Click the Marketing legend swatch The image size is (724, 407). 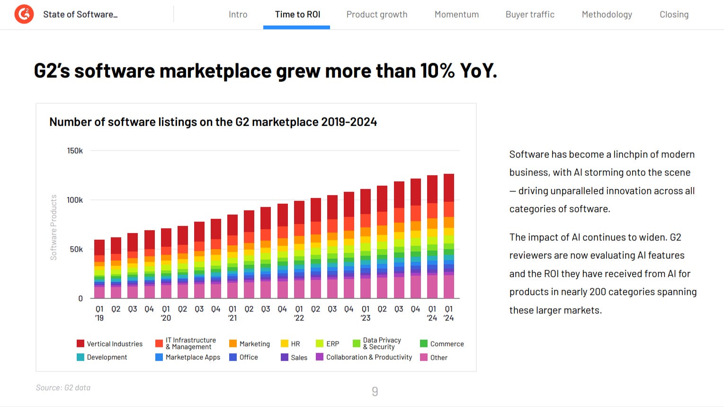pos(233,344)
